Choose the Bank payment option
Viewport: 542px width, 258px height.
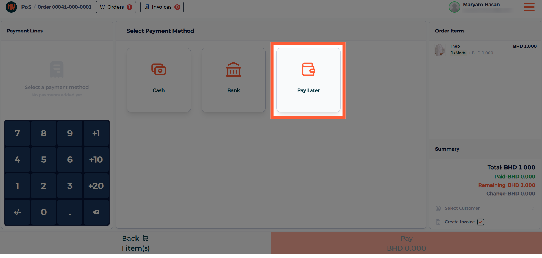tap(233, 80)
